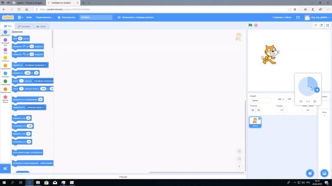Click the degrees value in turn counterclockwise block

point(32,54)
